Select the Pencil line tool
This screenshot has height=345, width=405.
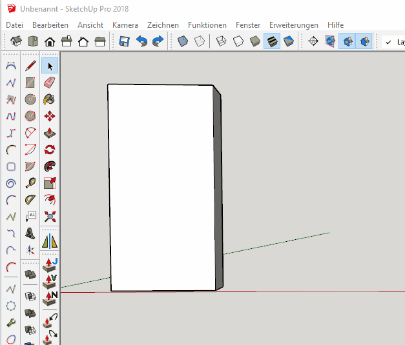click(x=30, y=66)
